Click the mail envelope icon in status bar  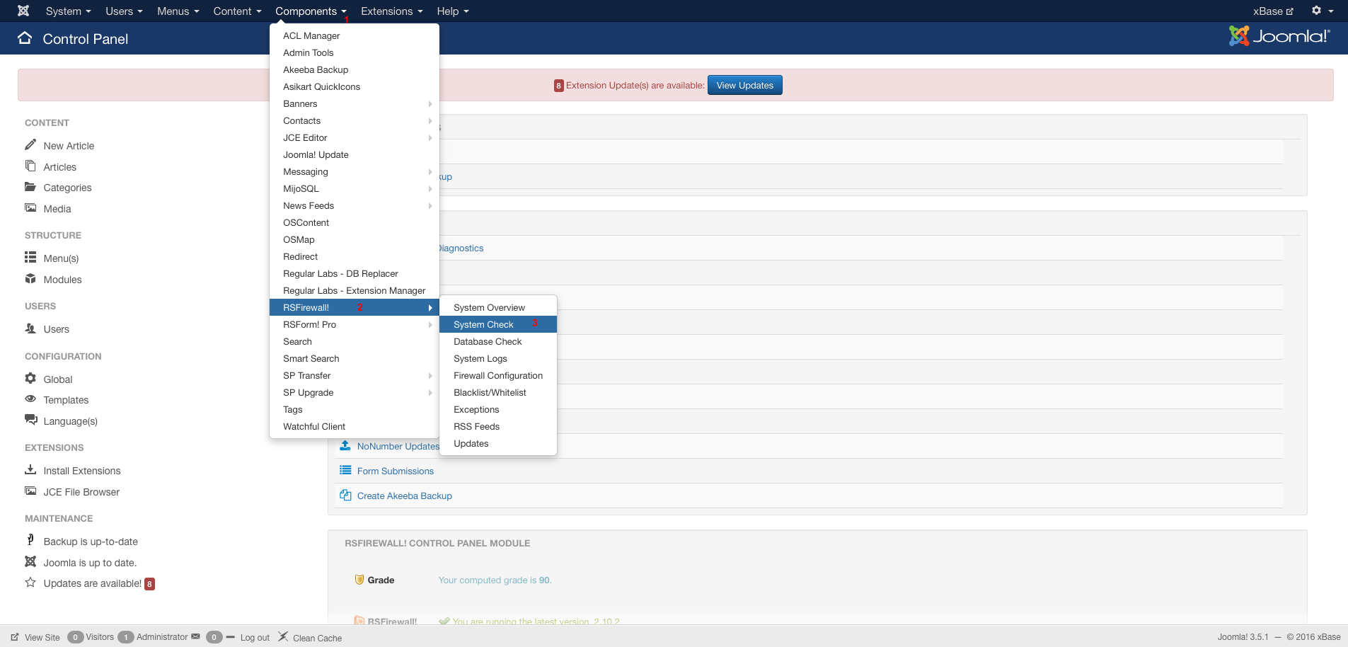[x=196, y=636]
